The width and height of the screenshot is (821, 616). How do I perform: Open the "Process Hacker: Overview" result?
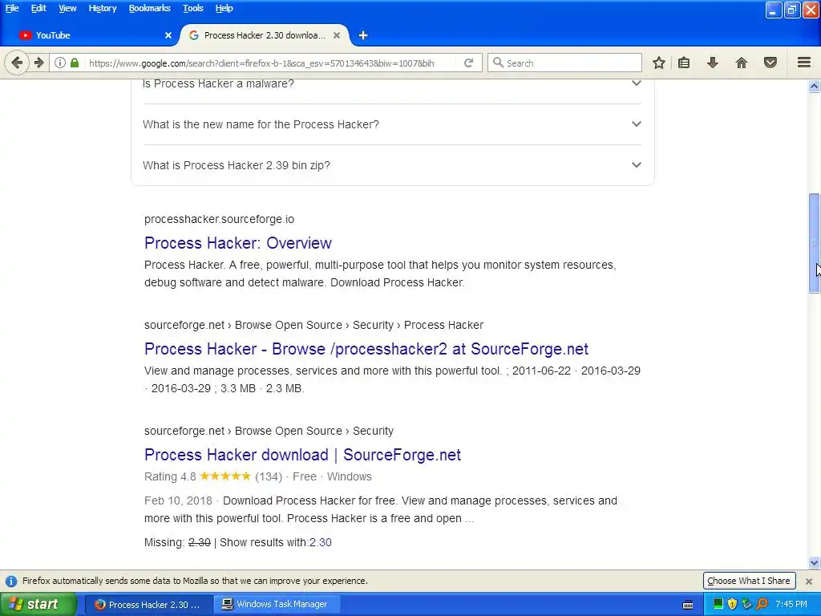point(237,243)
